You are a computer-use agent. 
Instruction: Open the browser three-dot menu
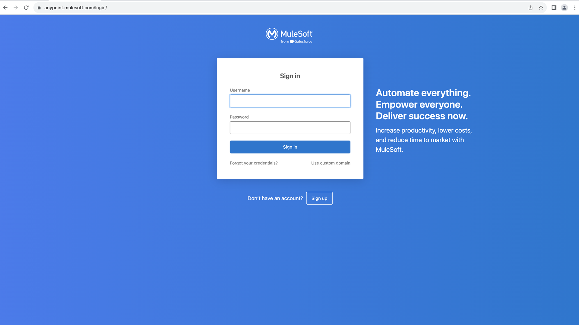[575, 8]
